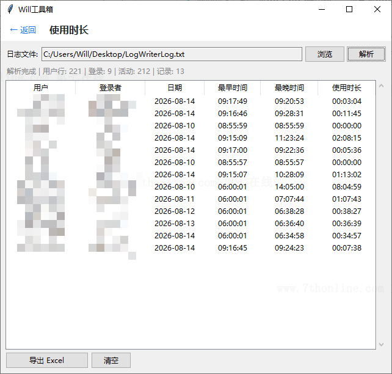Click the 解析 parse button

(x=366, y=54)
